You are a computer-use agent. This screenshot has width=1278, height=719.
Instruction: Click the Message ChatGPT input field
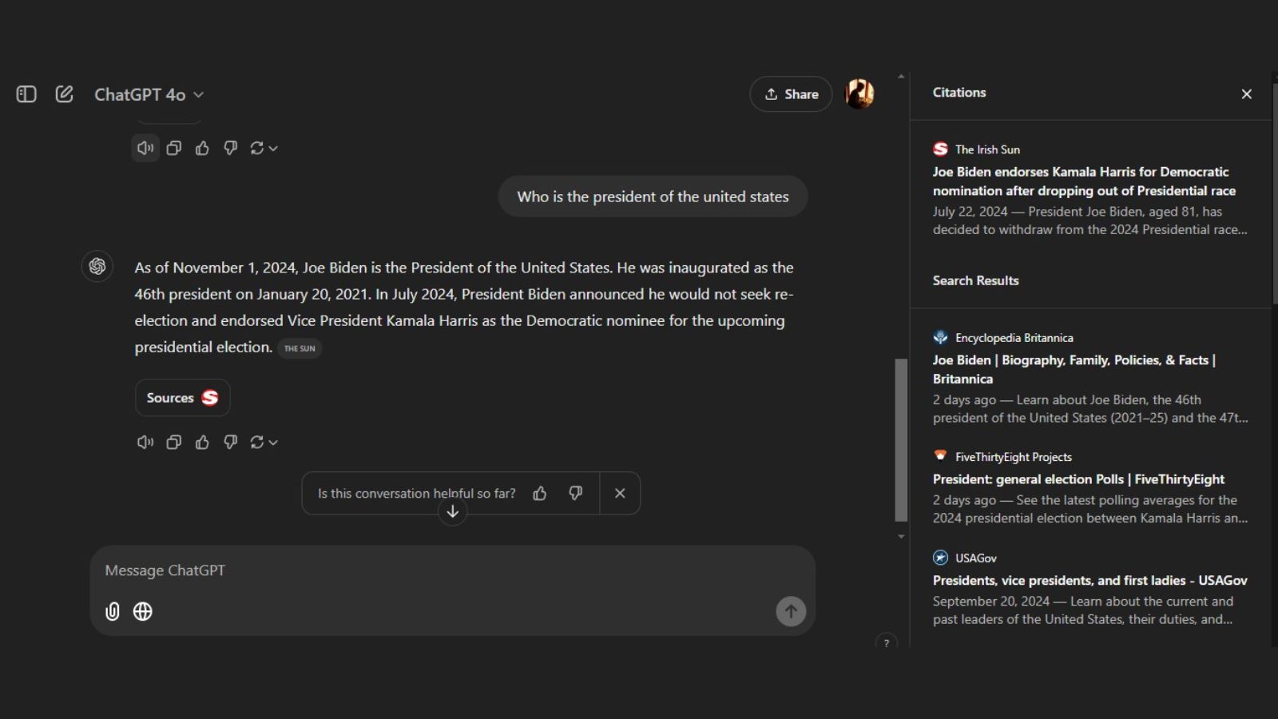coord(439,570)
